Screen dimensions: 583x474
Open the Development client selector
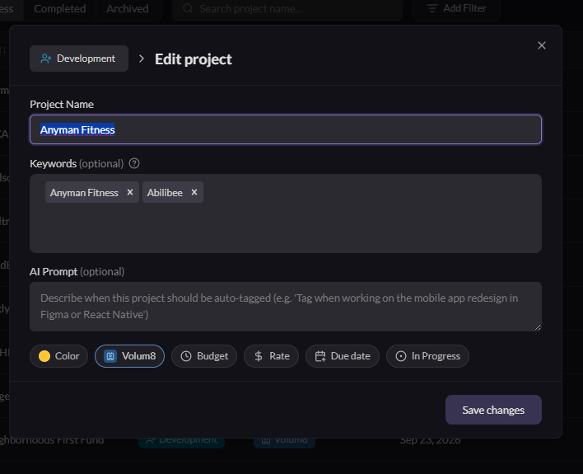coord(79,59)
